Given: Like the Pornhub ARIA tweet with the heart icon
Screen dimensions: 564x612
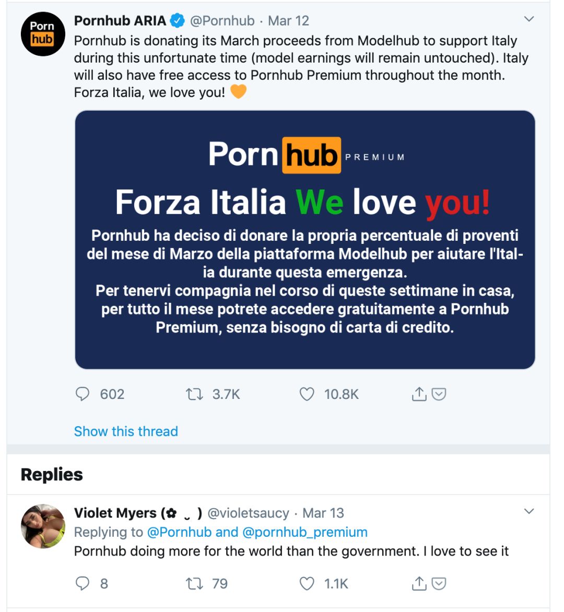Looking at the screenshot, I should (x=307, y=394).
